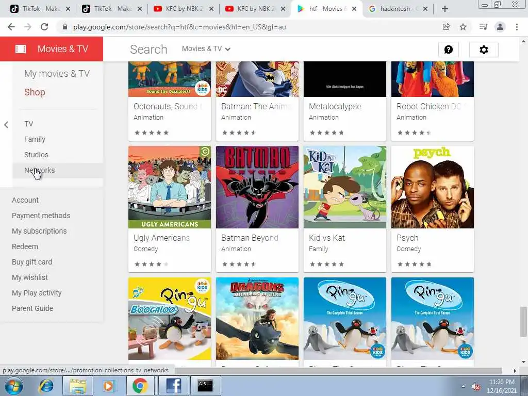Open the Ugly Americans poster
This screenshot has height=396, width=528.
[x=170, y=187]
